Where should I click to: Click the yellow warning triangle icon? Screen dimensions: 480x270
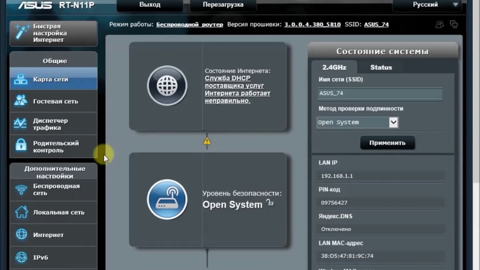tap(207, 141)
